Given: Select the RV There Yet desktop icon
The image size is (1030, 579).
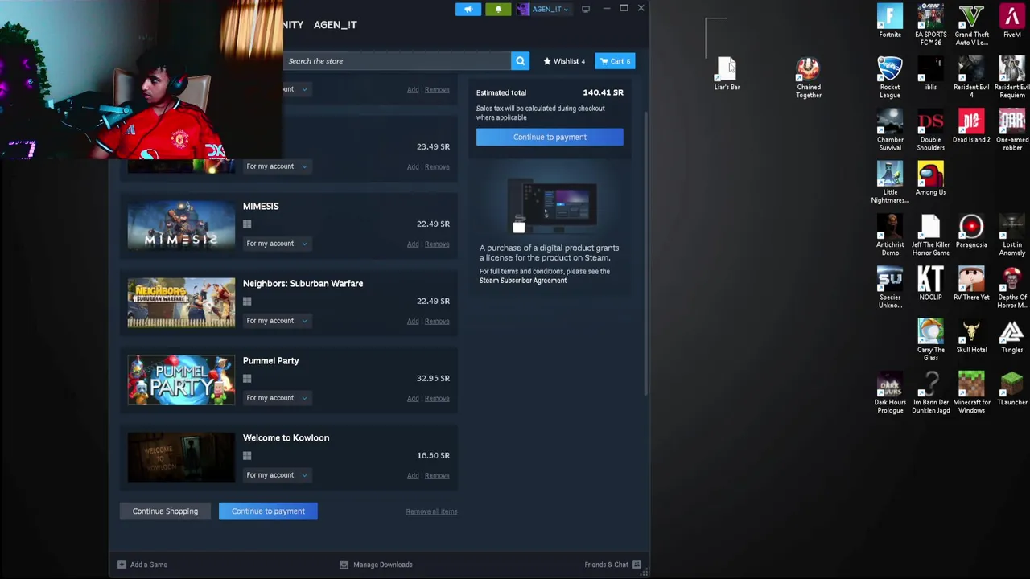Looking at the screenshot, I should tap(971, 283).
